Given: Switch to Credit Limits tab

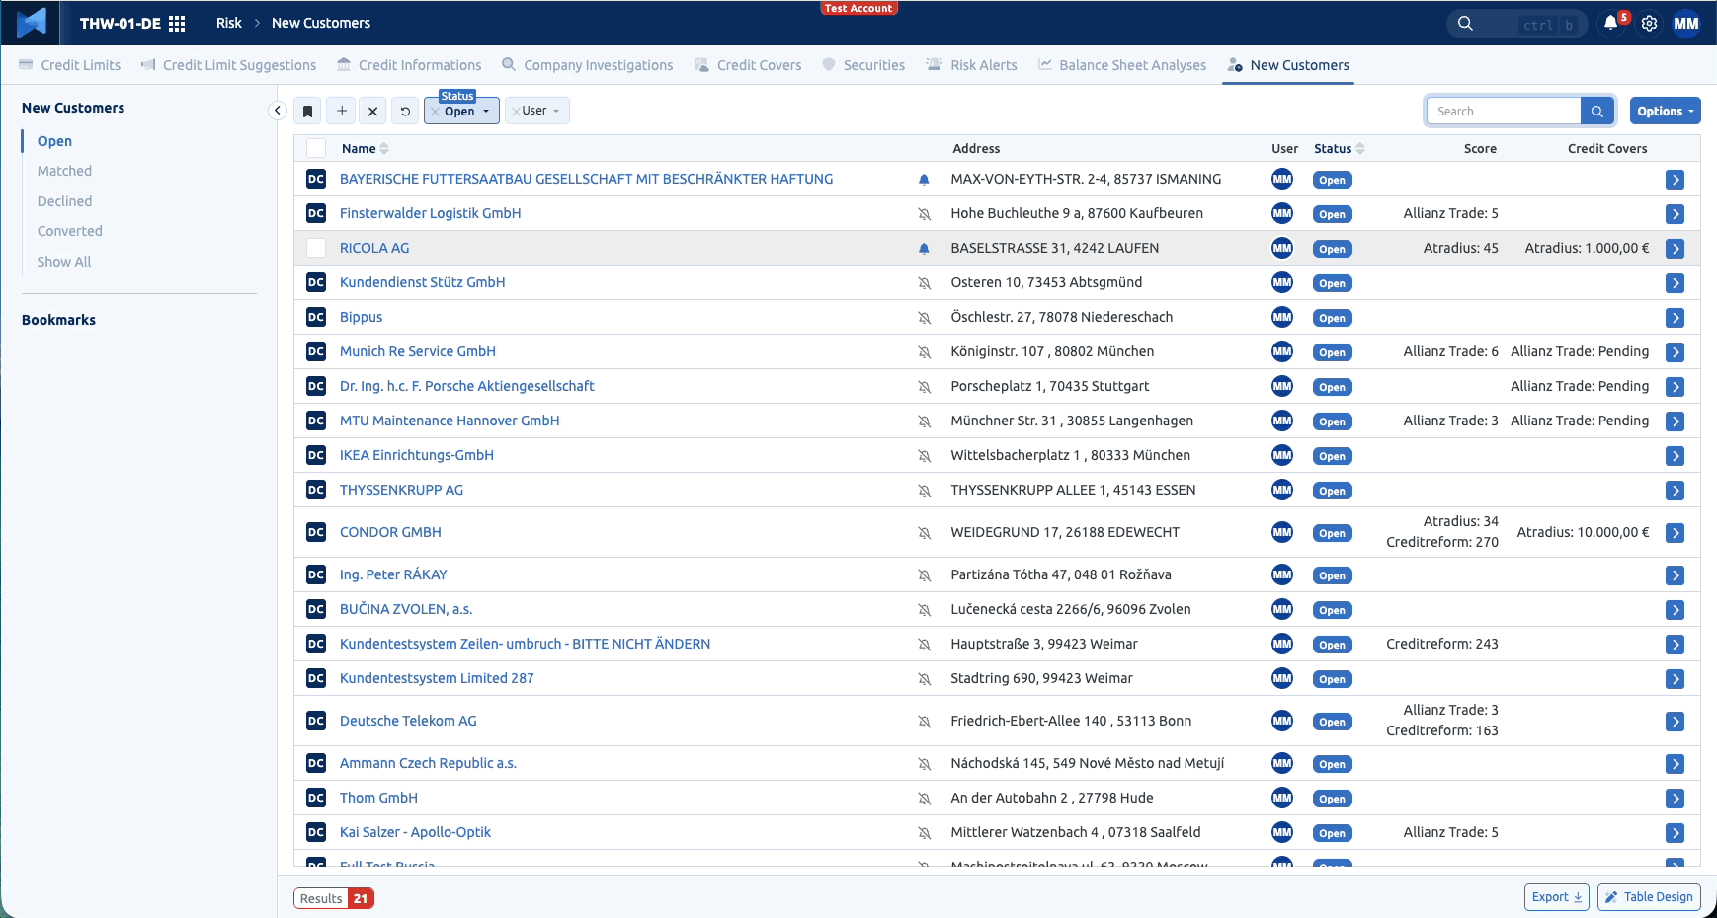Looking at the screenshot, I should pos(69,65).
